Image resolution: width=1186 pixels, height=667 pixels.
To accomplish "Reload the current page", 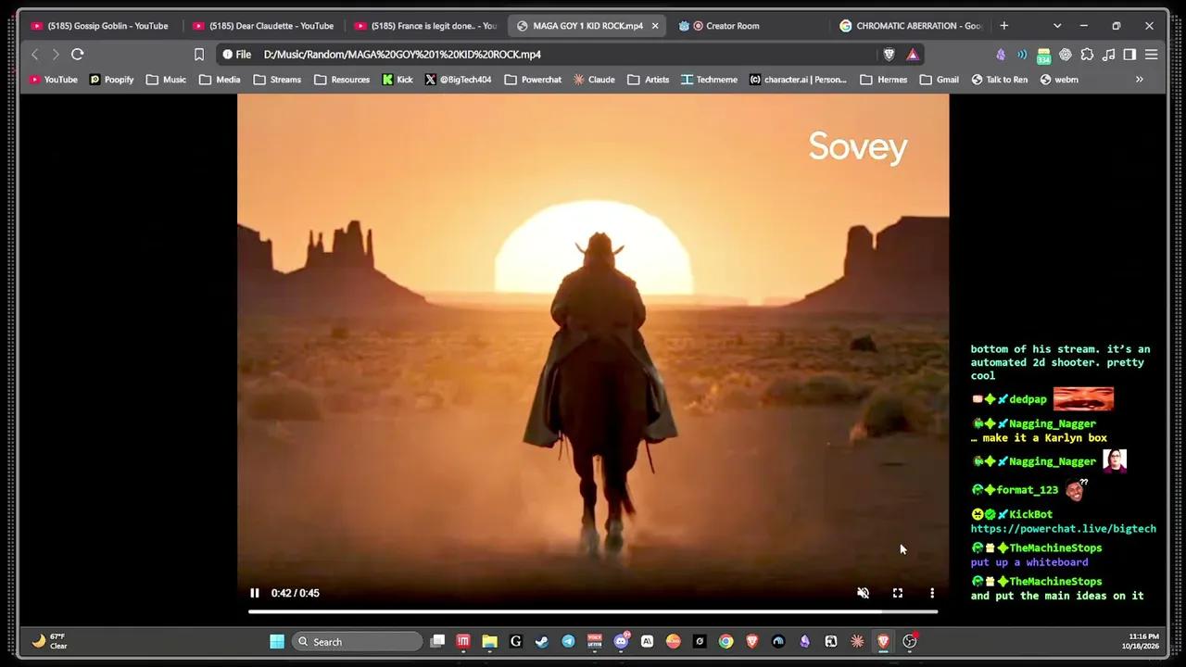I will (78, 55).
